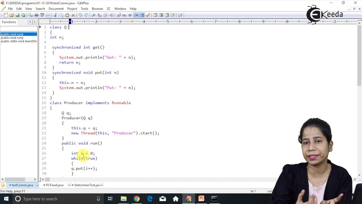Open the Document menu
362x204 pixels.
click(x=56, y=8)
